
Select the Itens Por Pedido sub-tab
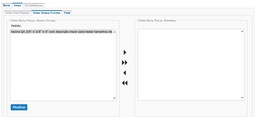pyautogui.click(x=17, y=13)
